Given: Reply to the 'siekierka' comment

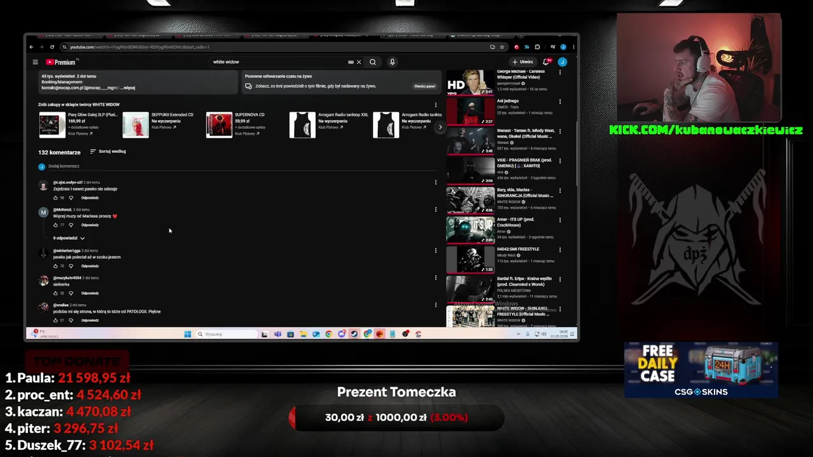Looking at the screenshot, I should coord(90,293).
